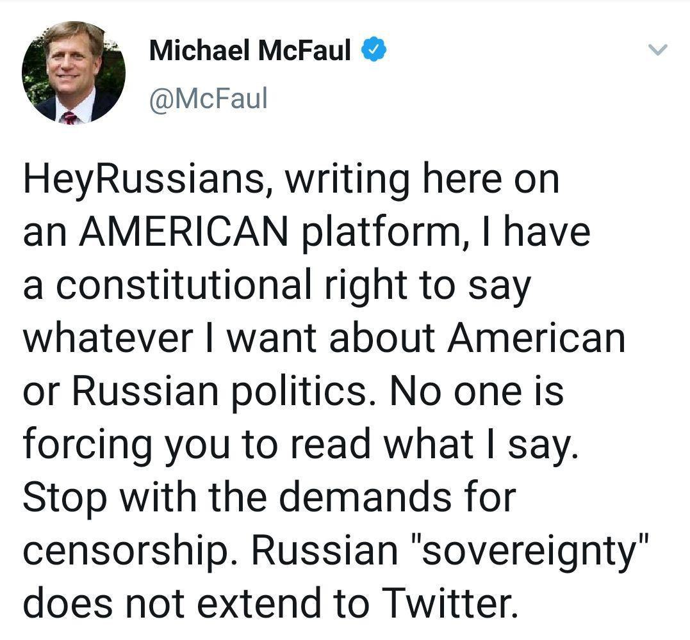This screenshot has width=690, height=640.
Task: Click the word "Twitter" ending the tweet
Action: click(448, 602)
